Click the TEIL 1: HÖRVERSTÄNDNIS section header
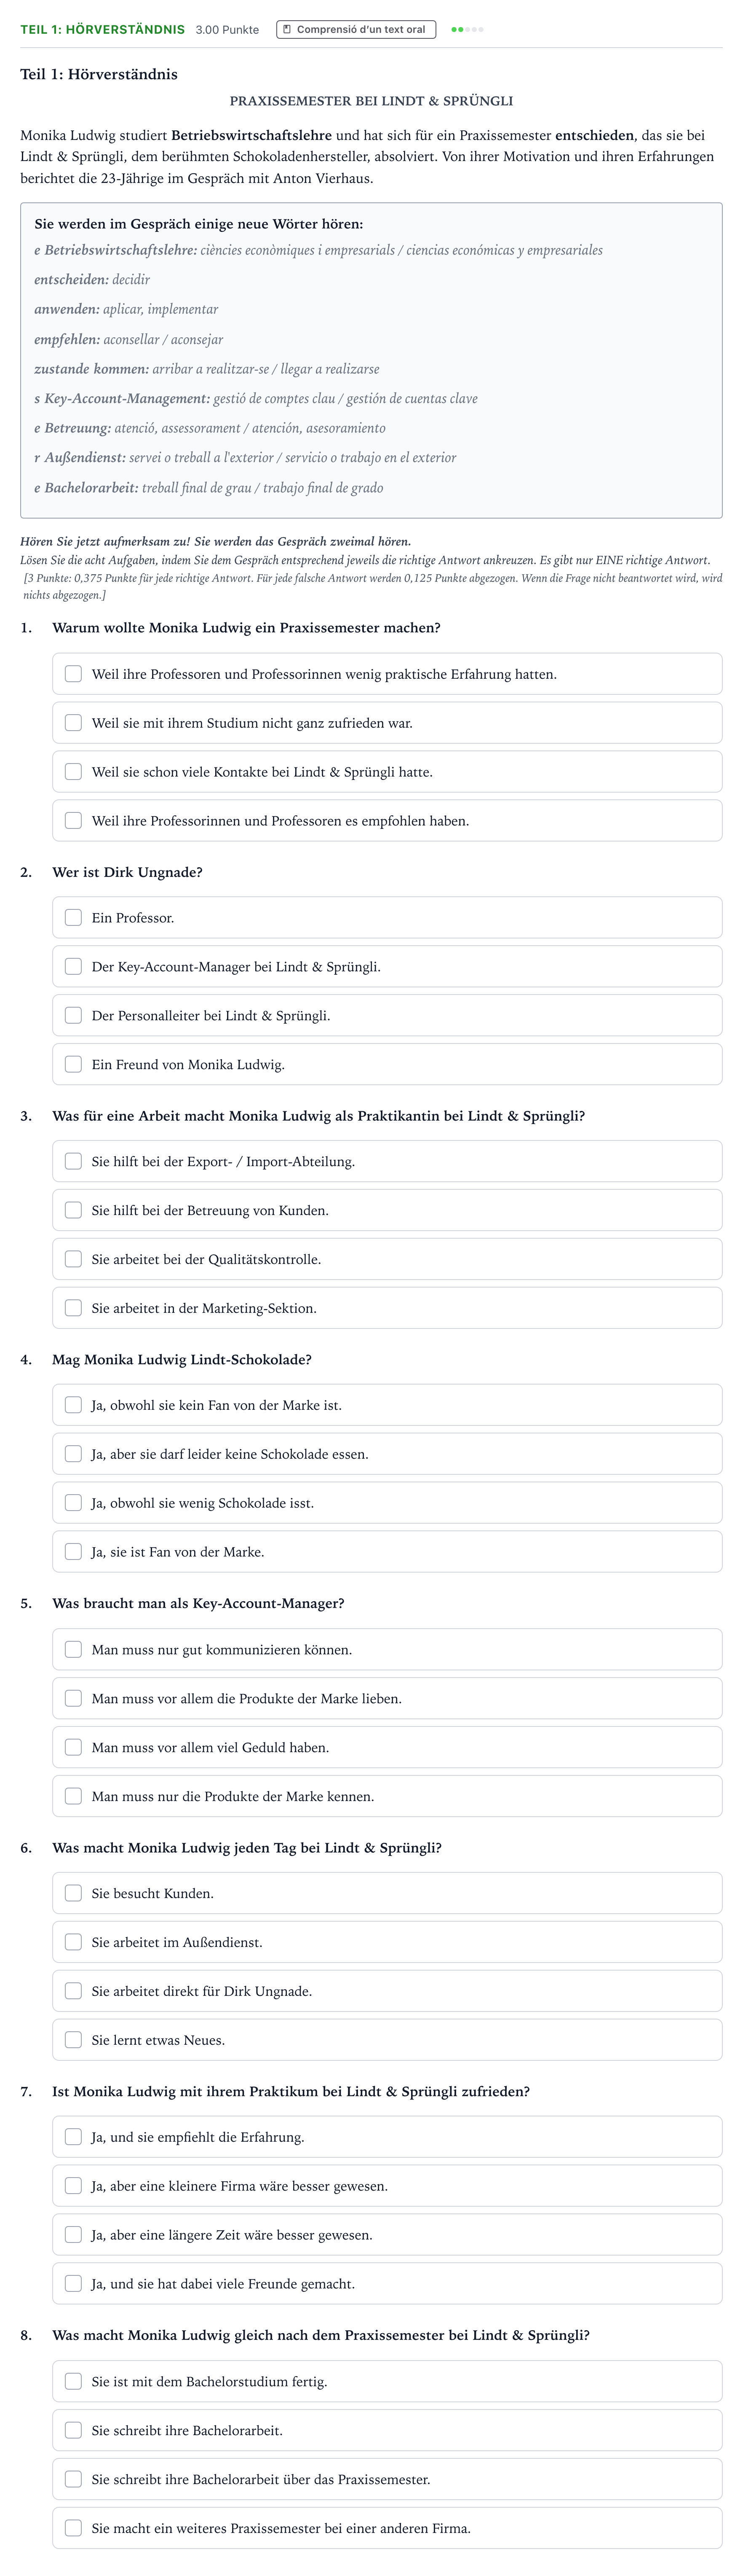743x2576 pixels. (103, 30)
